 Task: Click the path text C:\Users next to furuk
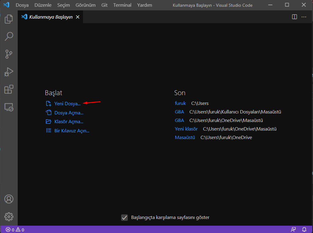click(200, 103)
